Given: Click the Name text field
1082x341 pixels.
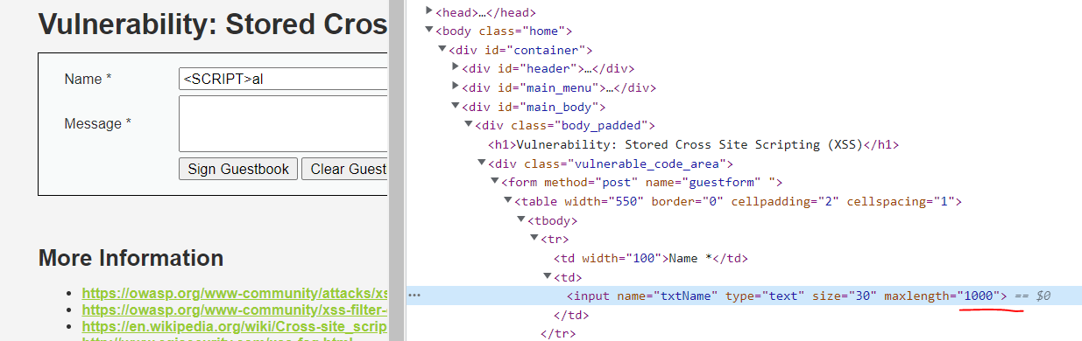Looking at the screenshot, I should tap(283, 79).
